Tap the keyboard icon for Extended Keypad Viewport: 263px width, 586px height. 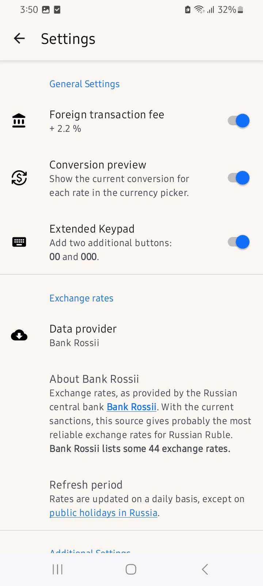(19, 242)
